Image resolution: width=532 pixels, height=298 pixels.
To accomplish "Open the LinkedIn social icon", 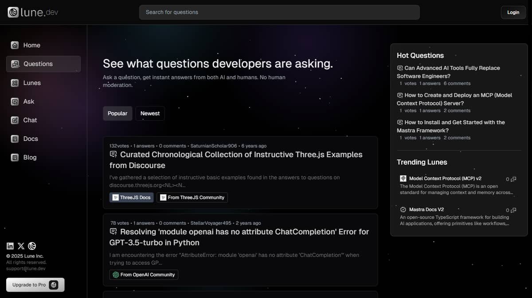I will 10,246.
